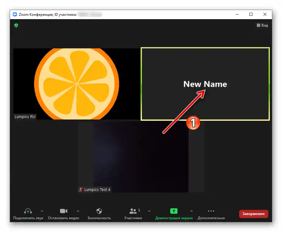This screenshot has width=282, height=232.
Task: Expand video options arrow beside Остановить видео
Action: pyautogui.click(x=78, y=211)
